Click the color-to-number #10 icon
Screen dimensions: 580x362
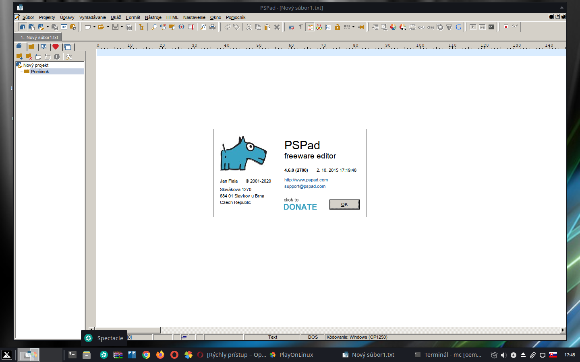(x=403, y=27)
